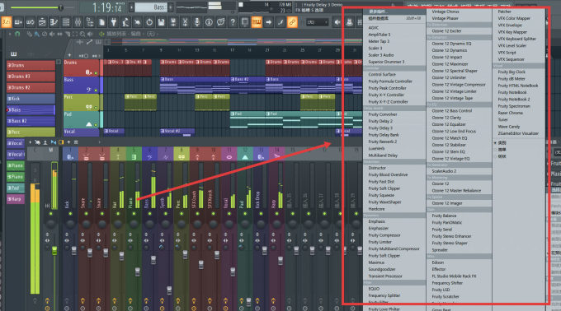Open the mixer view from toolbar

pos(78,22)
